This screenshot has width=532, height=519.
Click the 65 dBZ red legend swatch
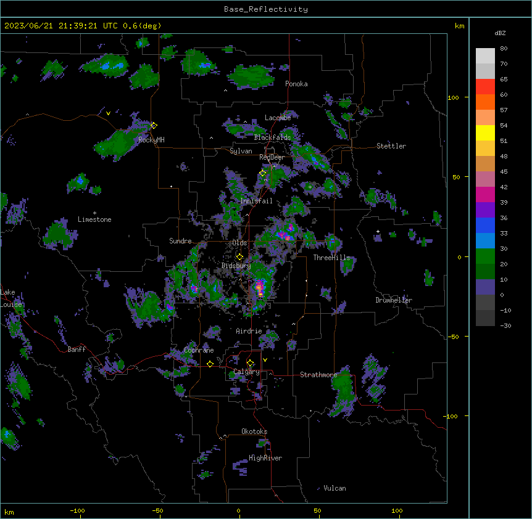tap(485, 87)
